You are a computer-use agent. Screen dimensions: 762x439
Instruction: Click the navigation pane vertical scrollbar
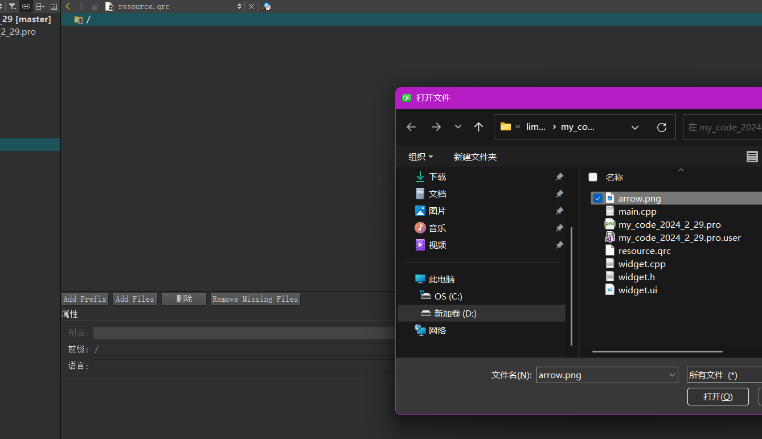click(571, 285)
